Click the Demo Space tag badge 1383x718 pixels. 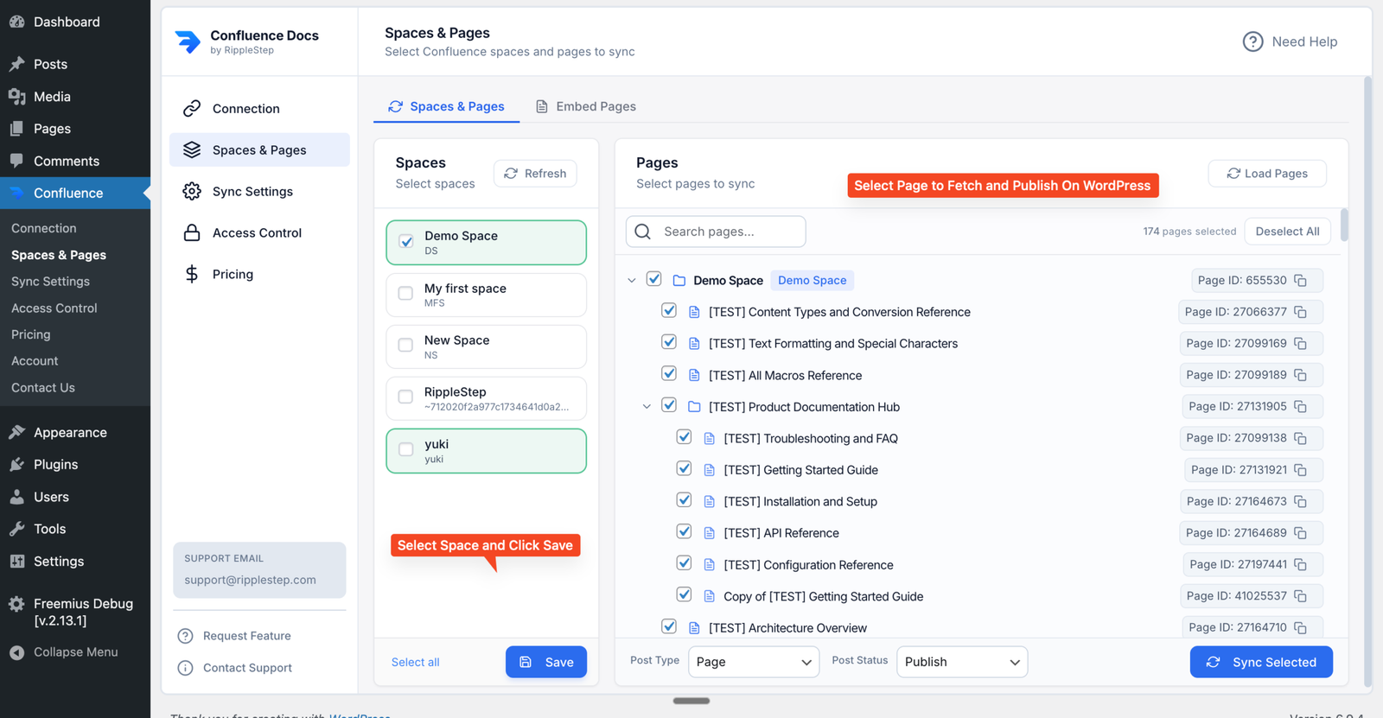(x=812, y=280)
